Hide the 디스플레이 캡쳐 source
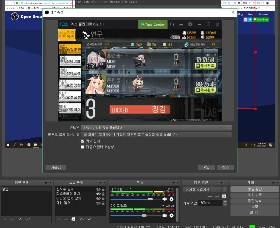The height and width of the screenshot is (228, 280). click(x=98, y=194)
